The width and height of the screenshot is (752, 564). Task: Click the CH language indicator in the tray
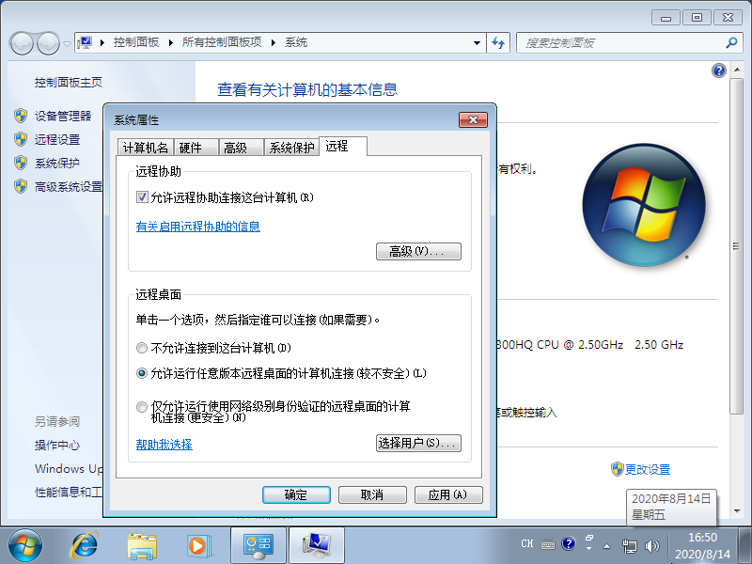point(527,542)
